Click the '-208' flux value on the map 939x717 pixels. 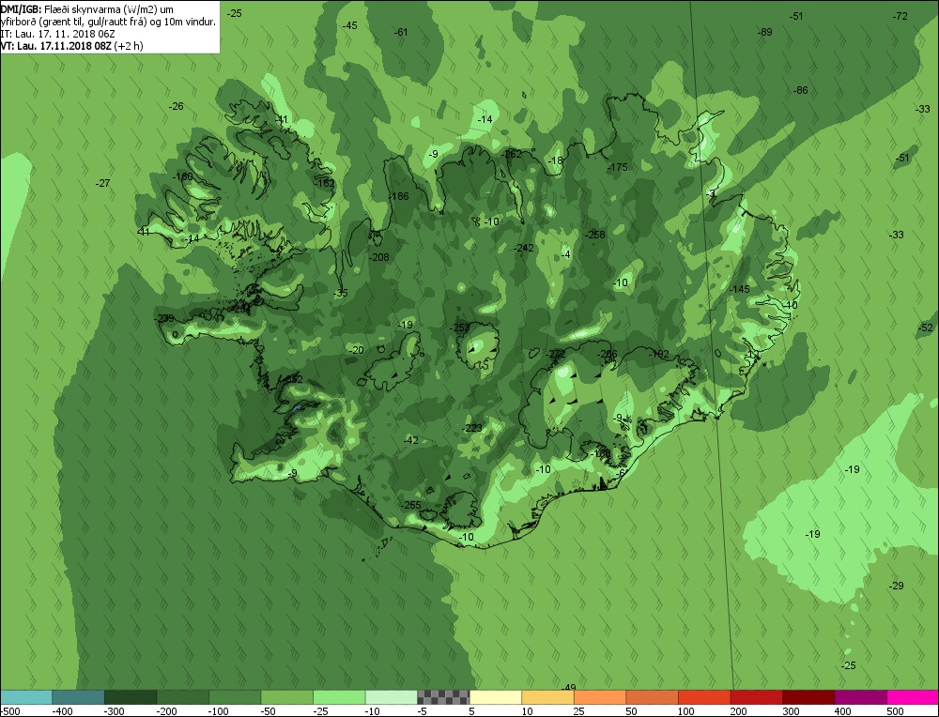[379, 257]
